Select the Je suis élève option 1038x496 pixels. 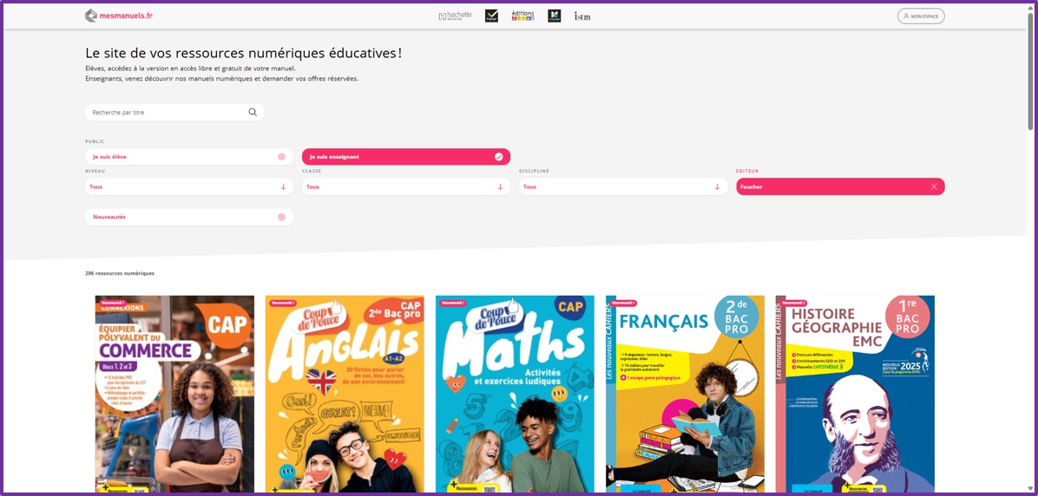click(188, 157)
